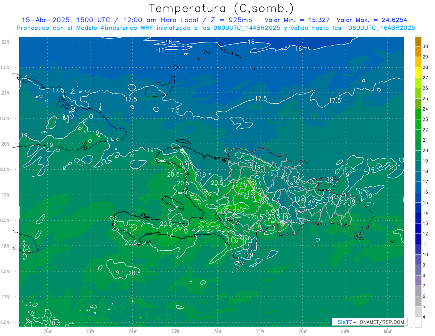Click legend swatch between 21 and 22
Viewport: 435px width, 336px height.
coord(418,135)
